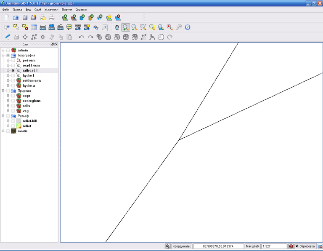Collapse the Рельеф group in layer tree
The image size is (323, 251).
pos(3,116)
